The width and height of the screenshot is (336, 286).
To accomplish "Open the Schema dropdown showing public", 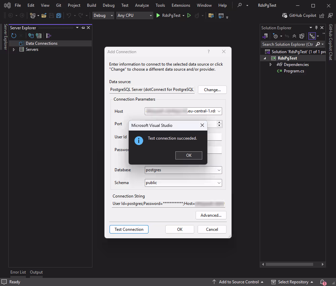I will tap(219, 183).
